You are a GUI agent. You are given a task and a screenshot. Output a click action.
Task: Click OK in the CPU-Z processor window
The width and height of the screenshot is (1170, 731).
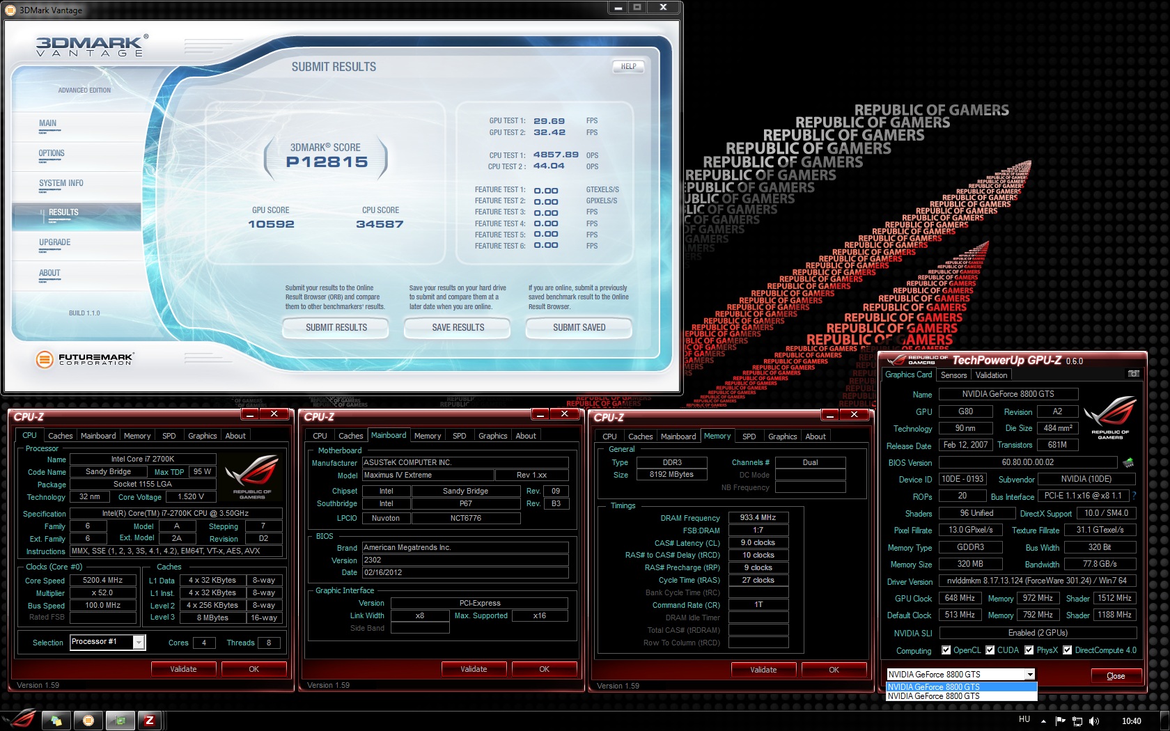pos(253,669)
